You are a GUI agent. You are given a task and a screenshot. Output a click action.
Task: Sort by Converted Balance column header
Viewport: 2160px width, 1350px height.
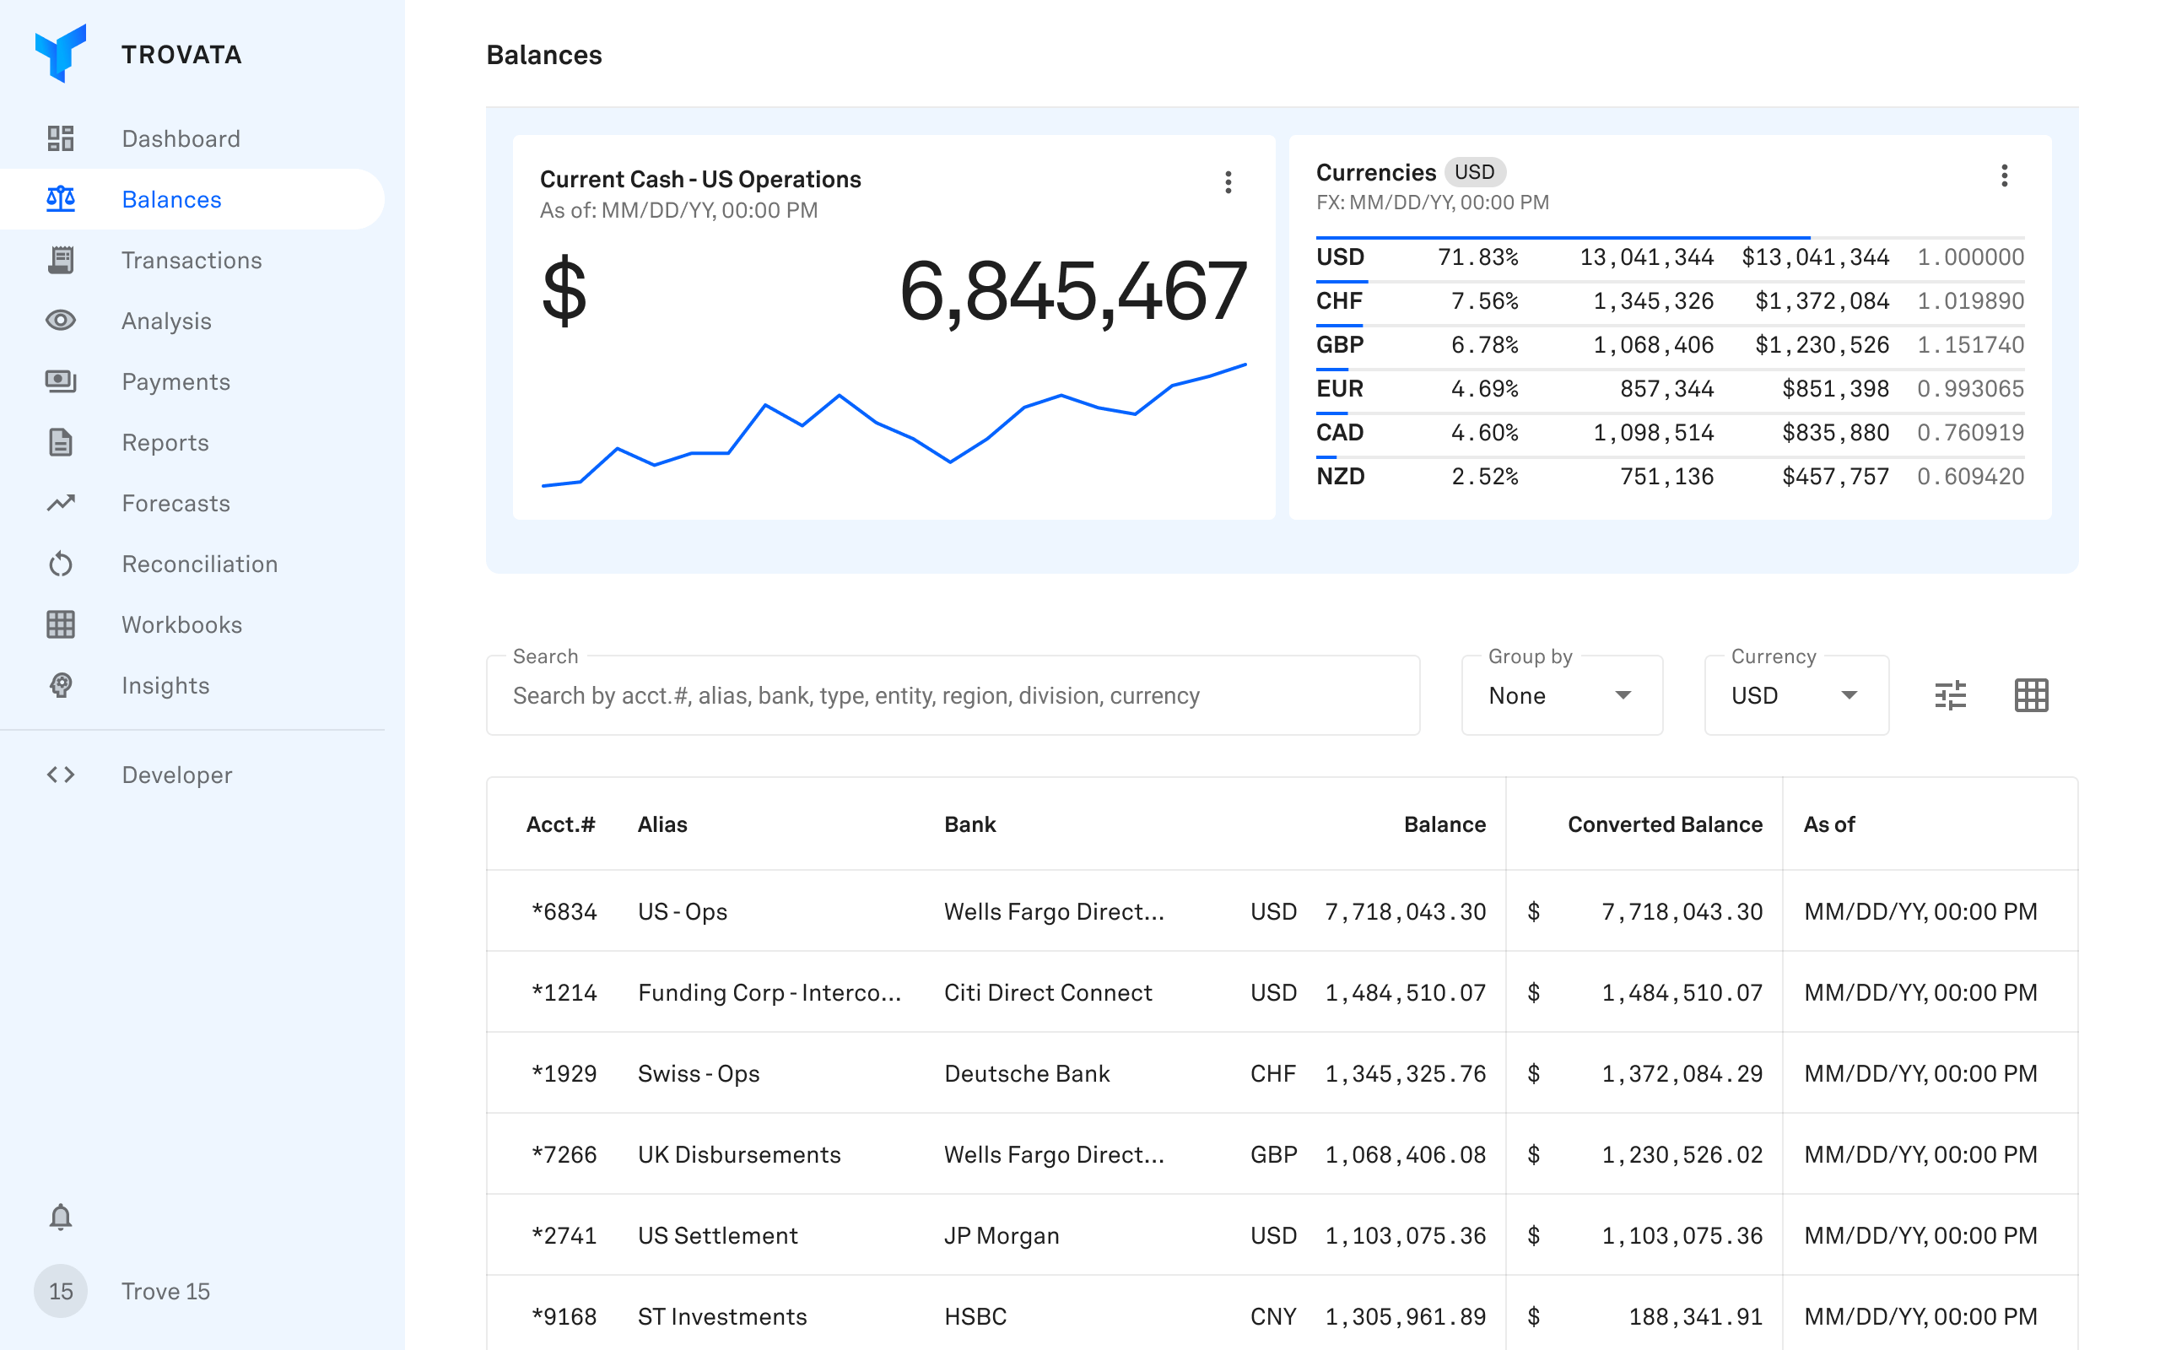coord(1665,824)
